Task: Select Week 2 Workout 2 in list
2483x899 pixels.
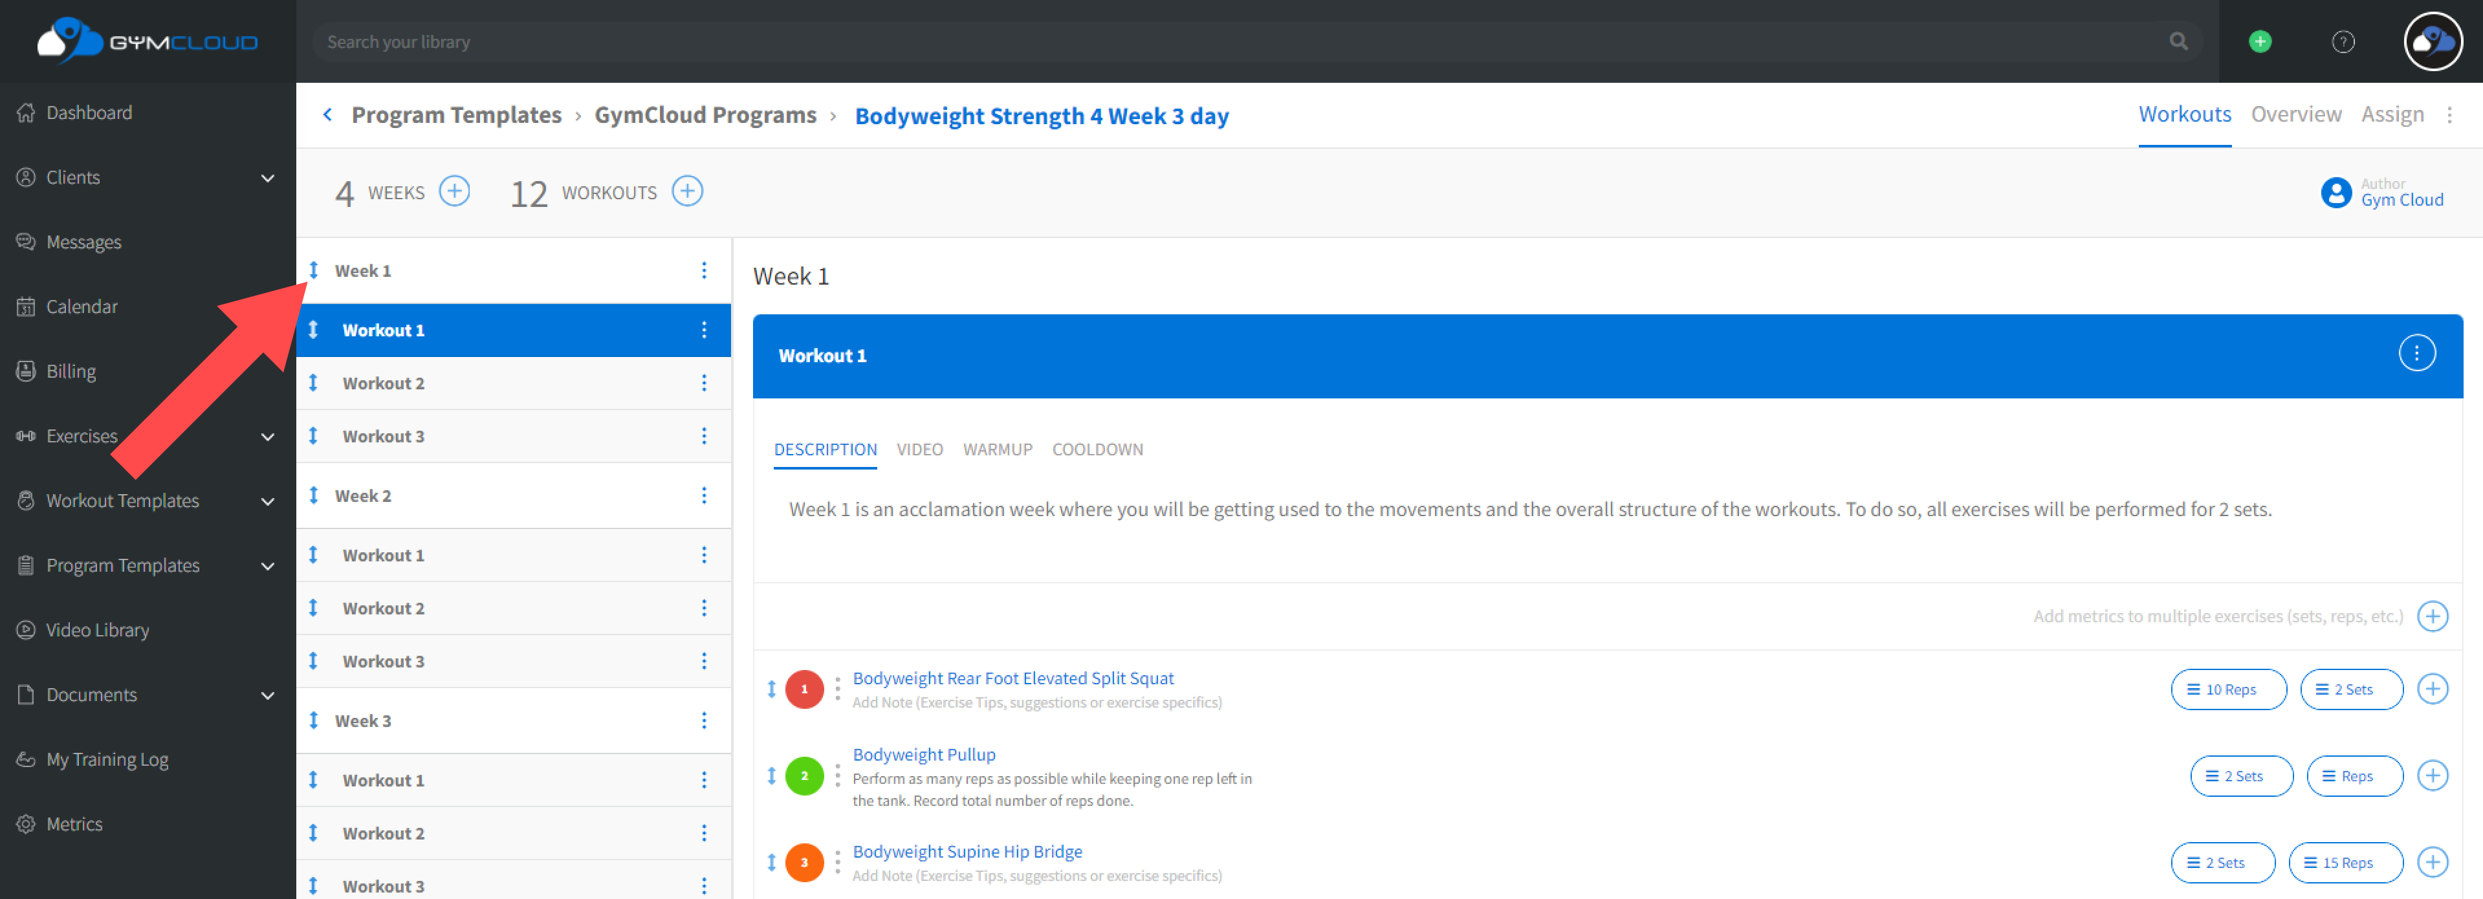Action: coord(384,608)
